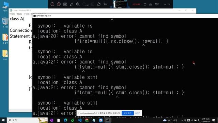Screen dimensions: 218x123
Task: Click the command prompt taskbar button
Action: pos(108,120)
